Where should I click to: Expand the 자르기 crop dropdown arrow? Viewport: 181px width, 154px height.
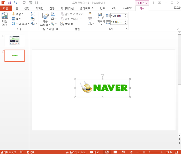pyautogui.click(x=101, y=25)
